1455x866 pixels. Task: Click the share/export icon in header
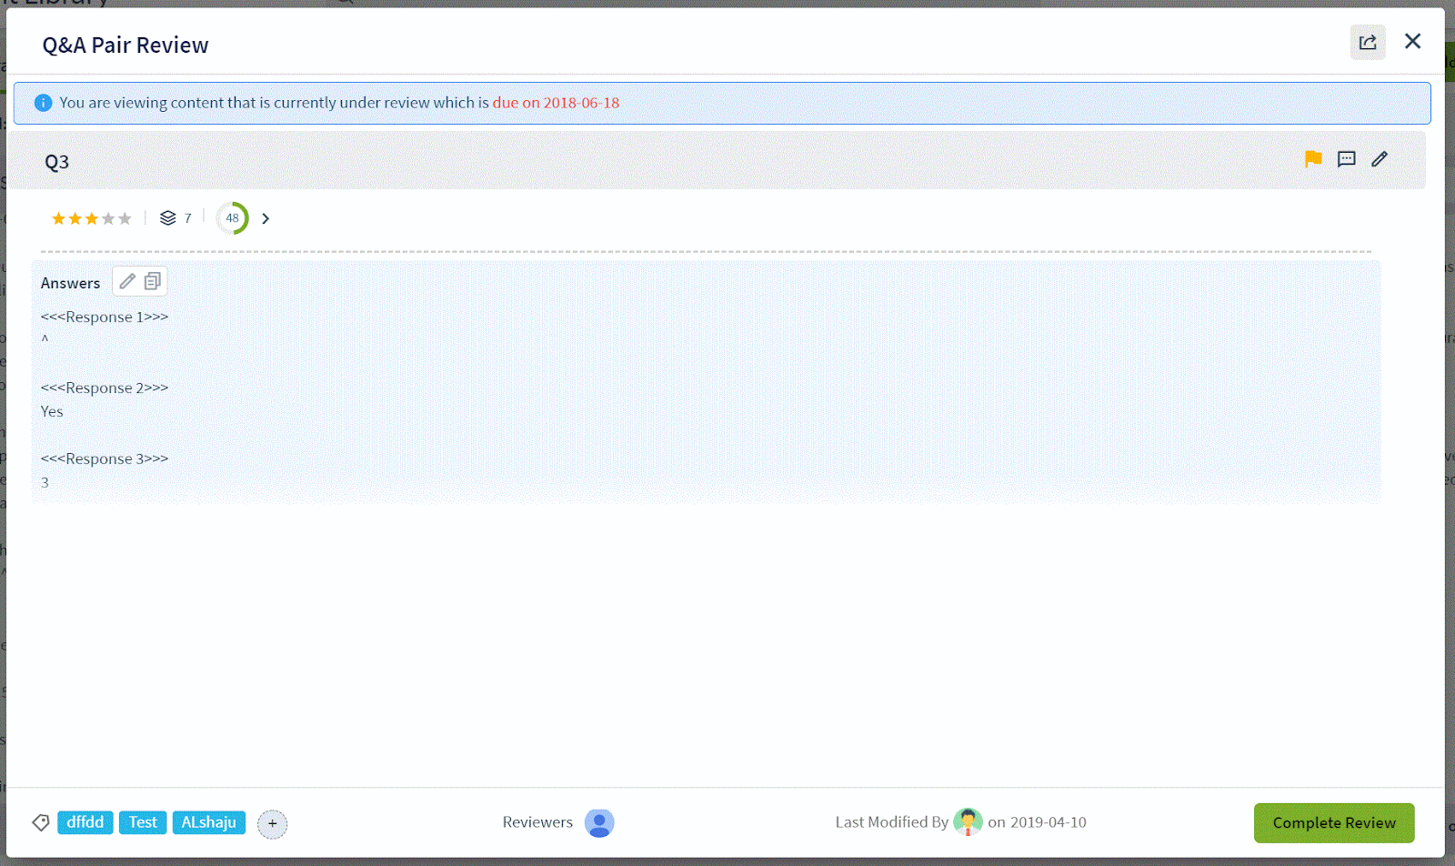[1368, 42]
